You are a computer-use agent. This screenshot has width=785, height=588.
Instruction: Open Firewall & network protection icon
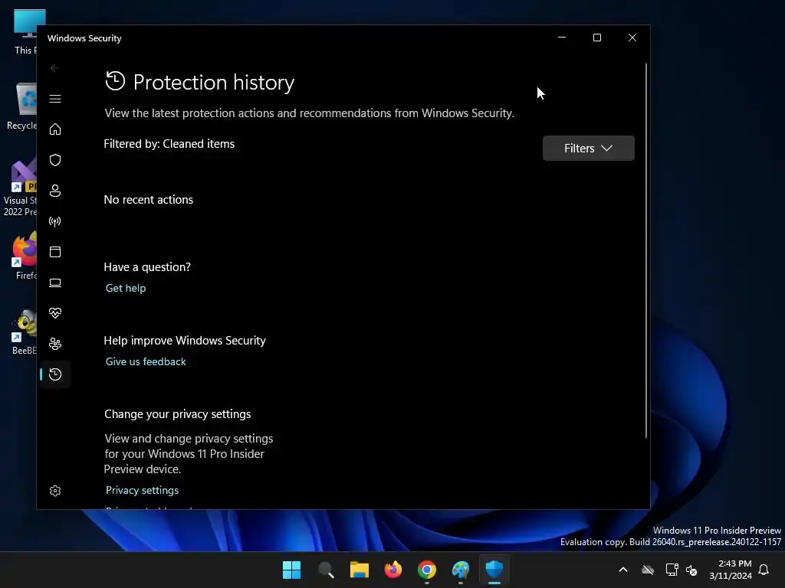click(55, 221)
